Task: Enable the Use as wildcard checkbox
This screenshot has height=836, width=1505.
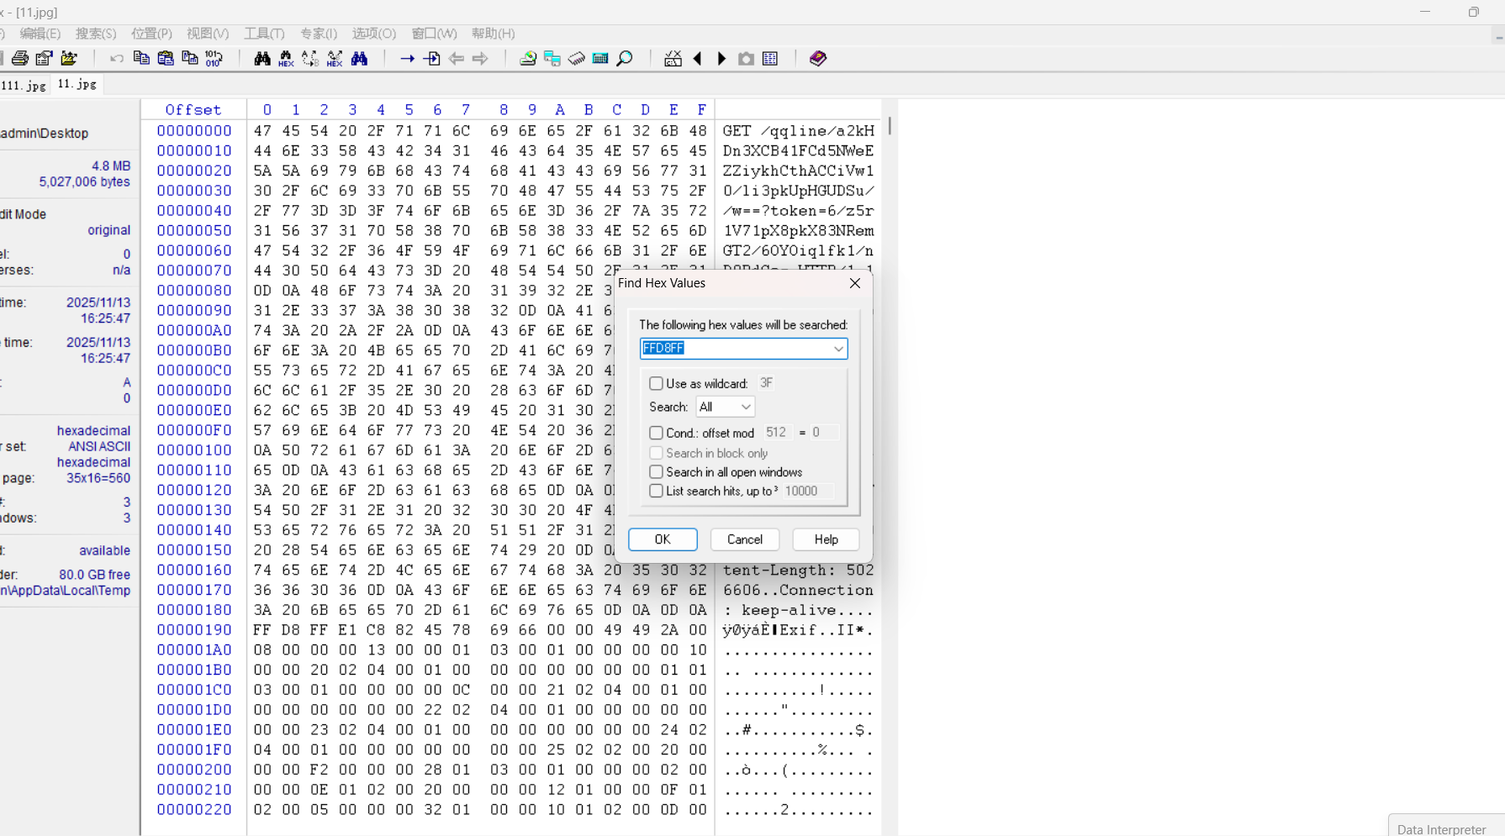Action: coord(656,383)
